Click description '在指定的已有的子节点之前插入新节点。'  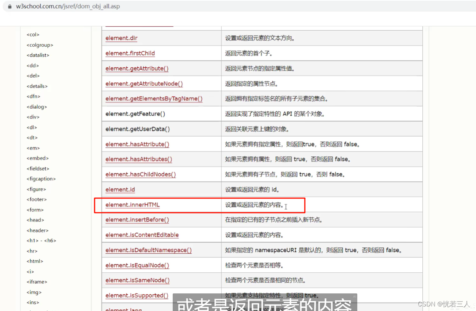click(x=274, y=220)
